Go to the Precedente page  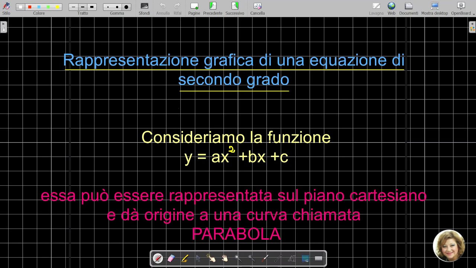(213, 8)
